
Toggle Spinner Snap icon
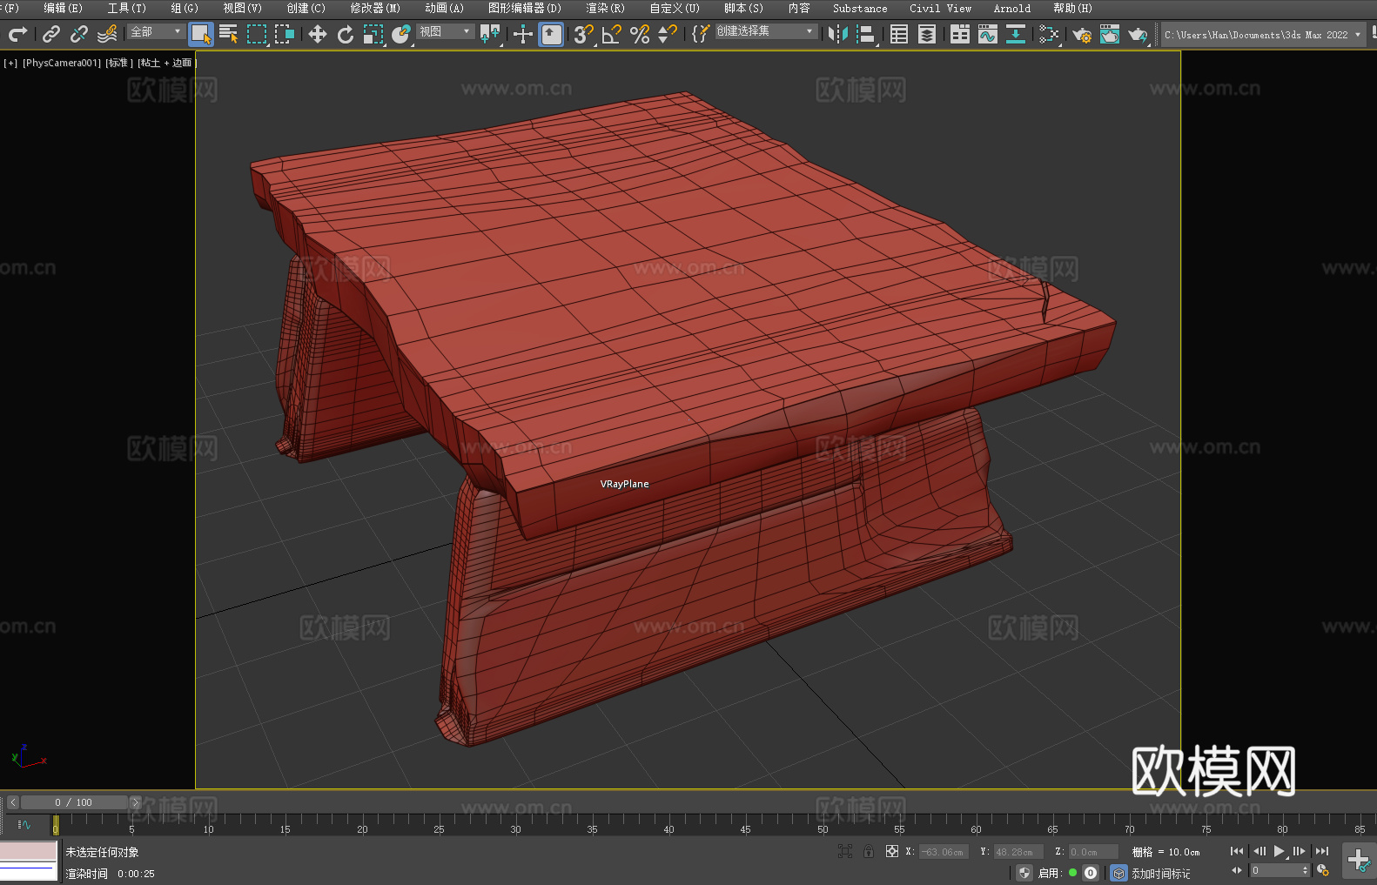point(668,34)
